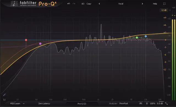
Task: Adjust the 100% gain scale value
Action: 153,103
